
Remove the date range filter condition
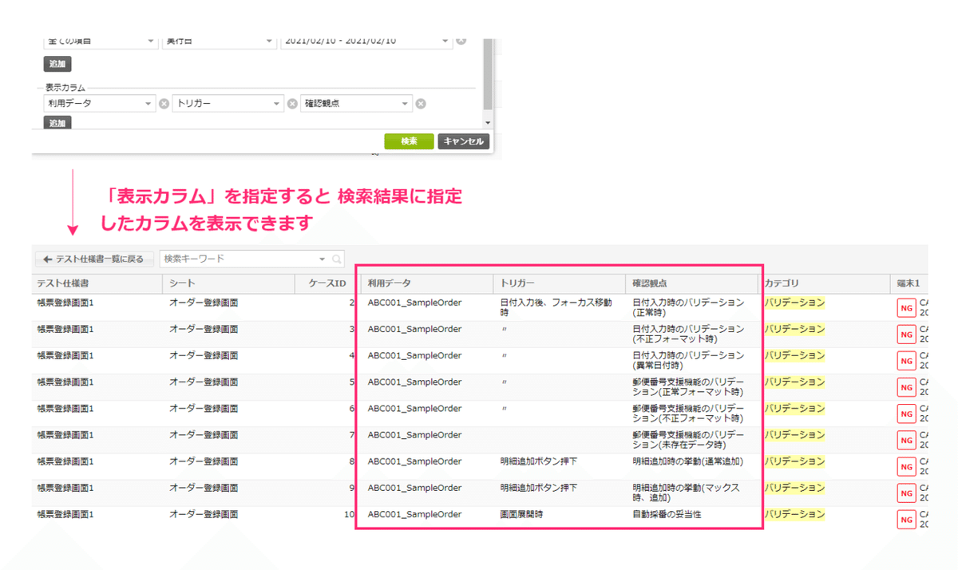(461, 42)
